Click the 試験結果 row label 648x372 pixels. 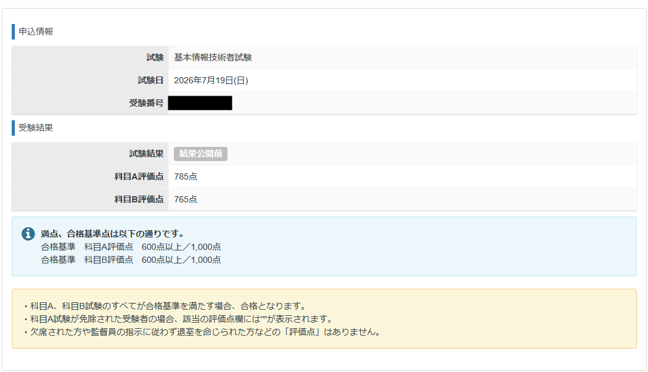click(146, 154)
